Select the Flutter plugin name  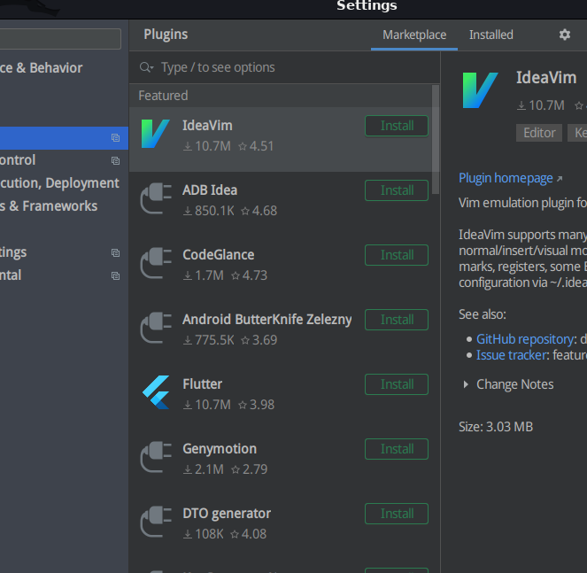[x=202, y=384]
